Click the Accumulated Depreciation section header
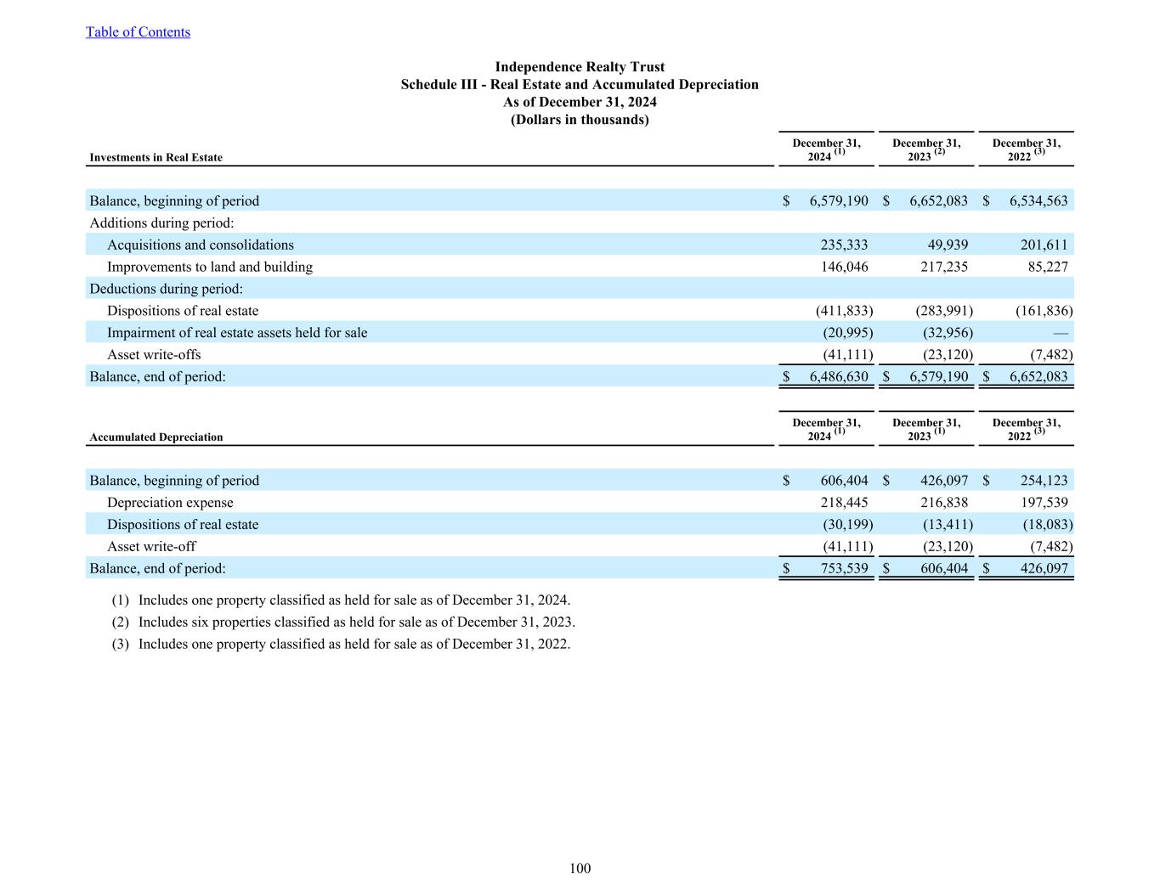 (156, 437)
